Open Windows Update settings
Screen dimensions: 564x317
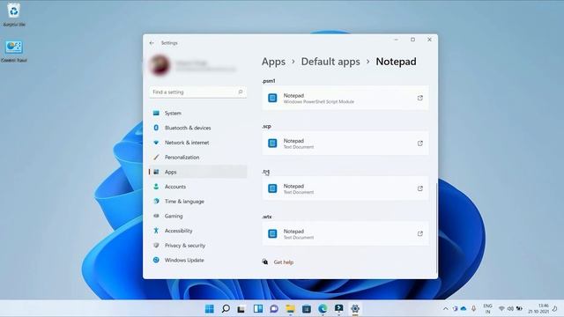(x=197, y=261)
